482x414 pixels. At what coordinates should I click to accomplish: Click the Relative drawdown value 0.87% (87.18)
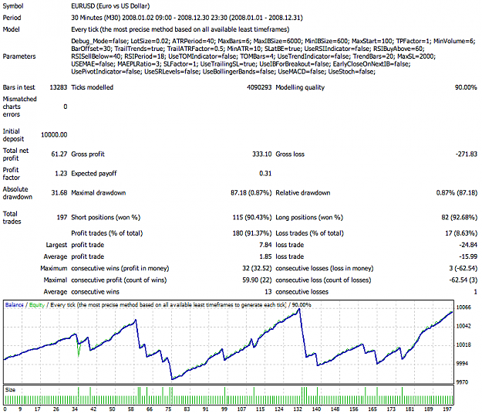[457, 193]
